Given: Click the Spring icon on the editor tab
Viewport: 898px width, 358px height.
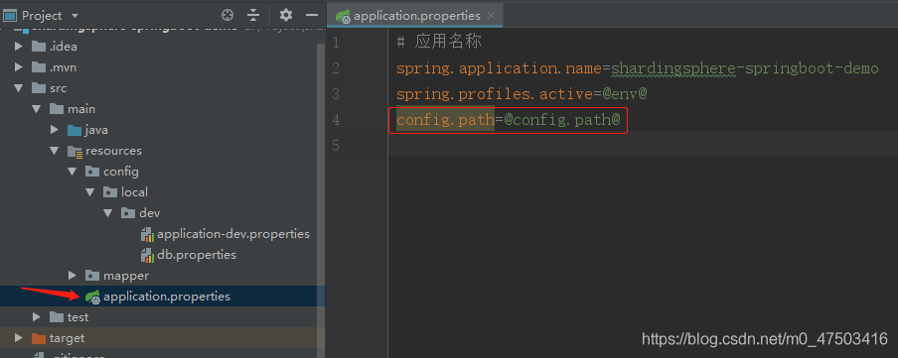Looking at the screenshot, I should point(343,16).
